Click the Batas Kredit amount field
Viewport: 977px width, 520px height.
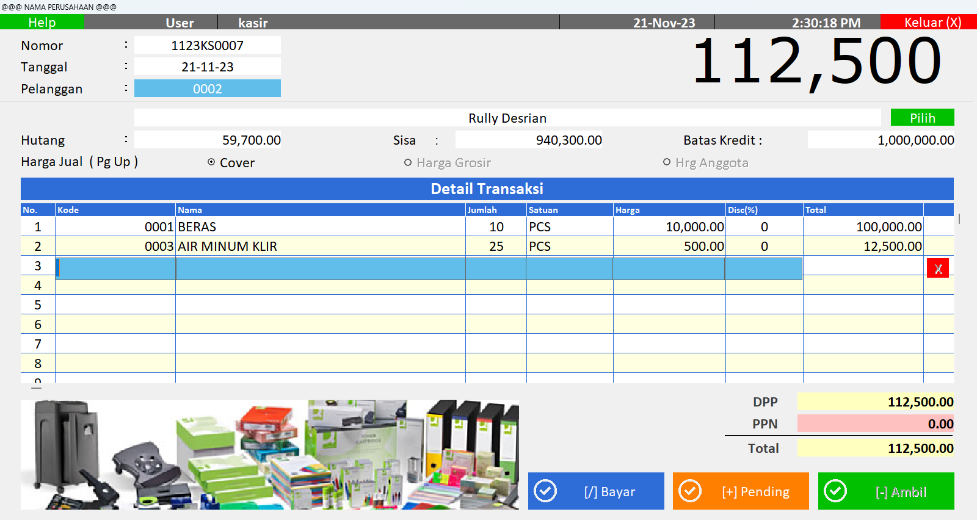coord(881,140)
